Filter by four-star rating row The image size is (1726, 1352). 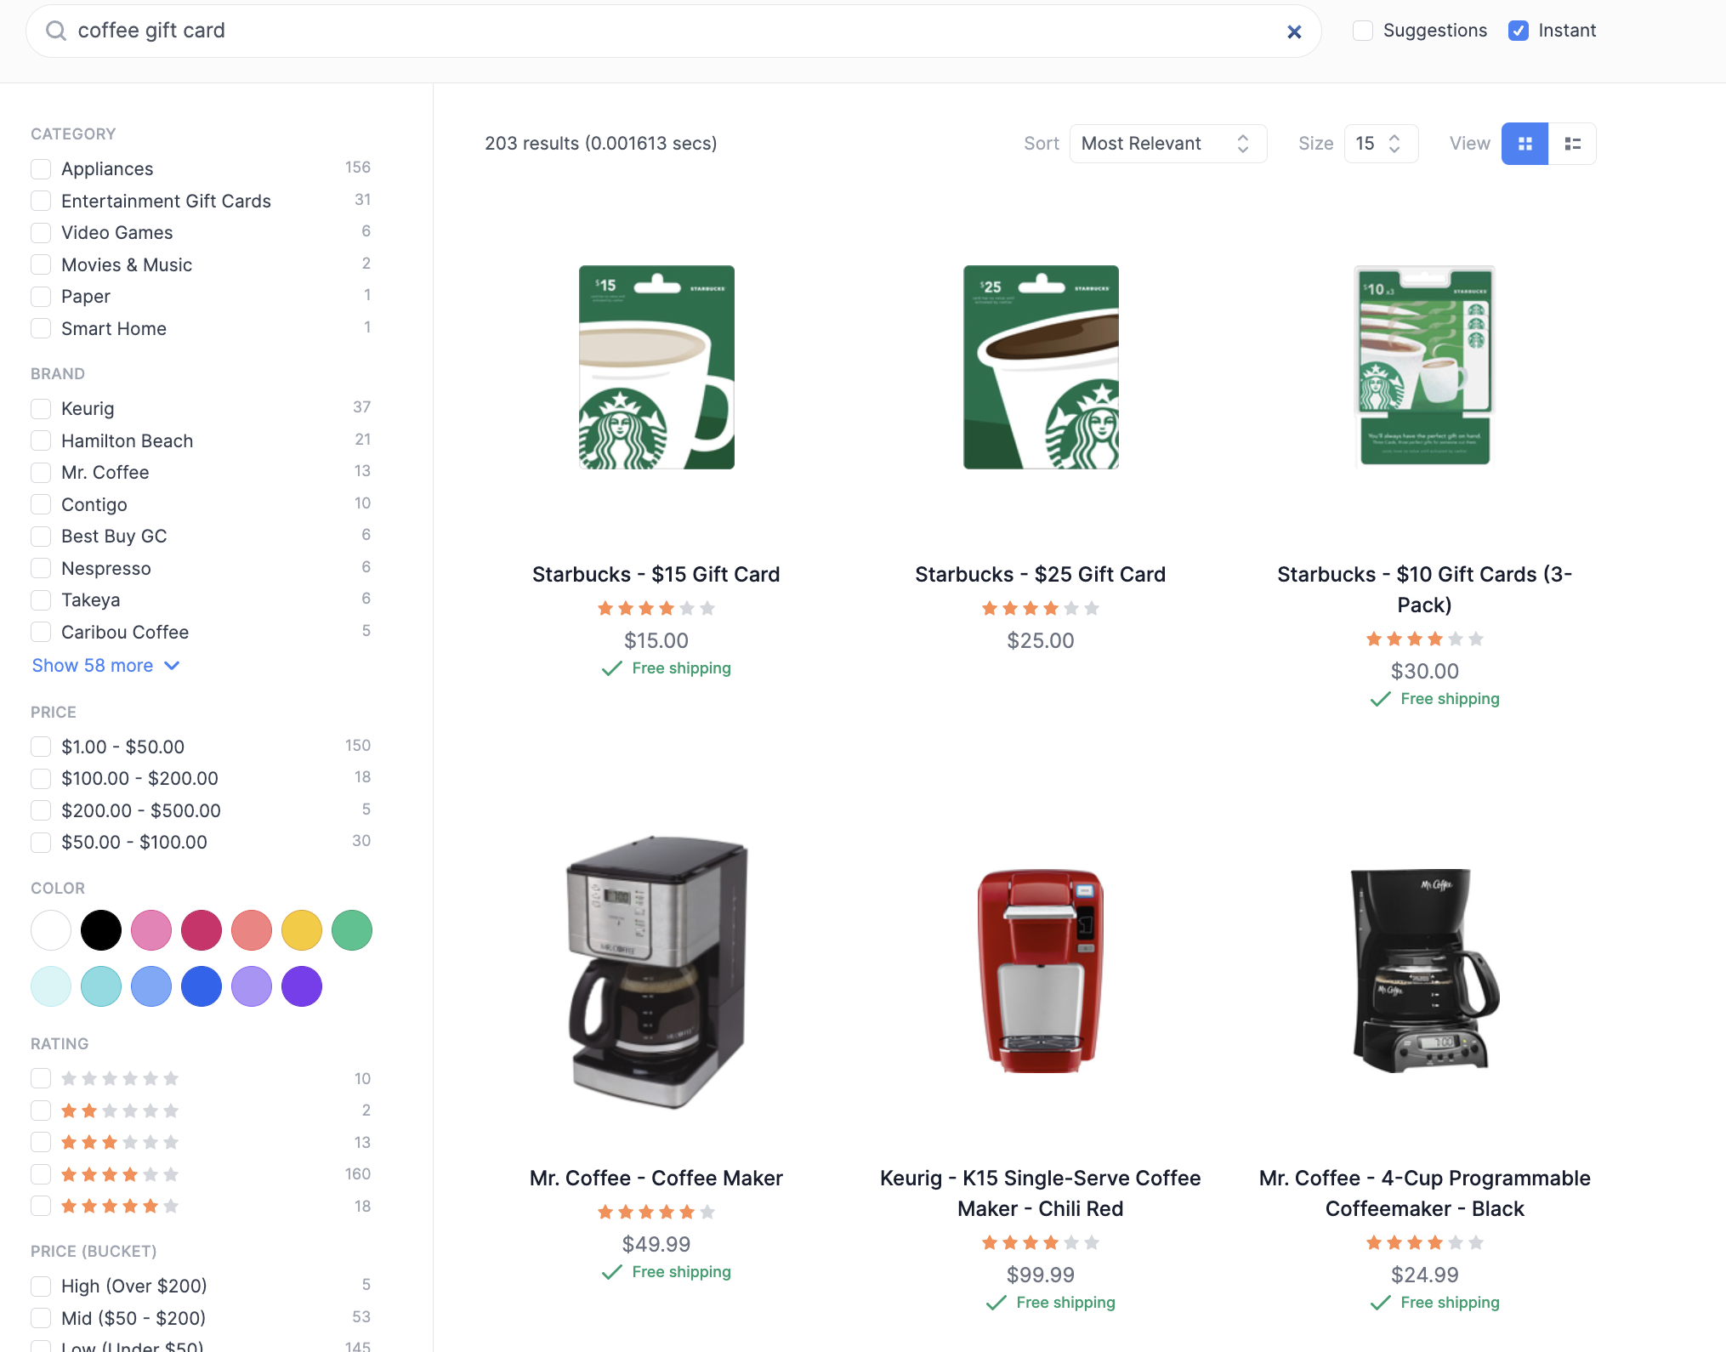[x=41, y=1174]
